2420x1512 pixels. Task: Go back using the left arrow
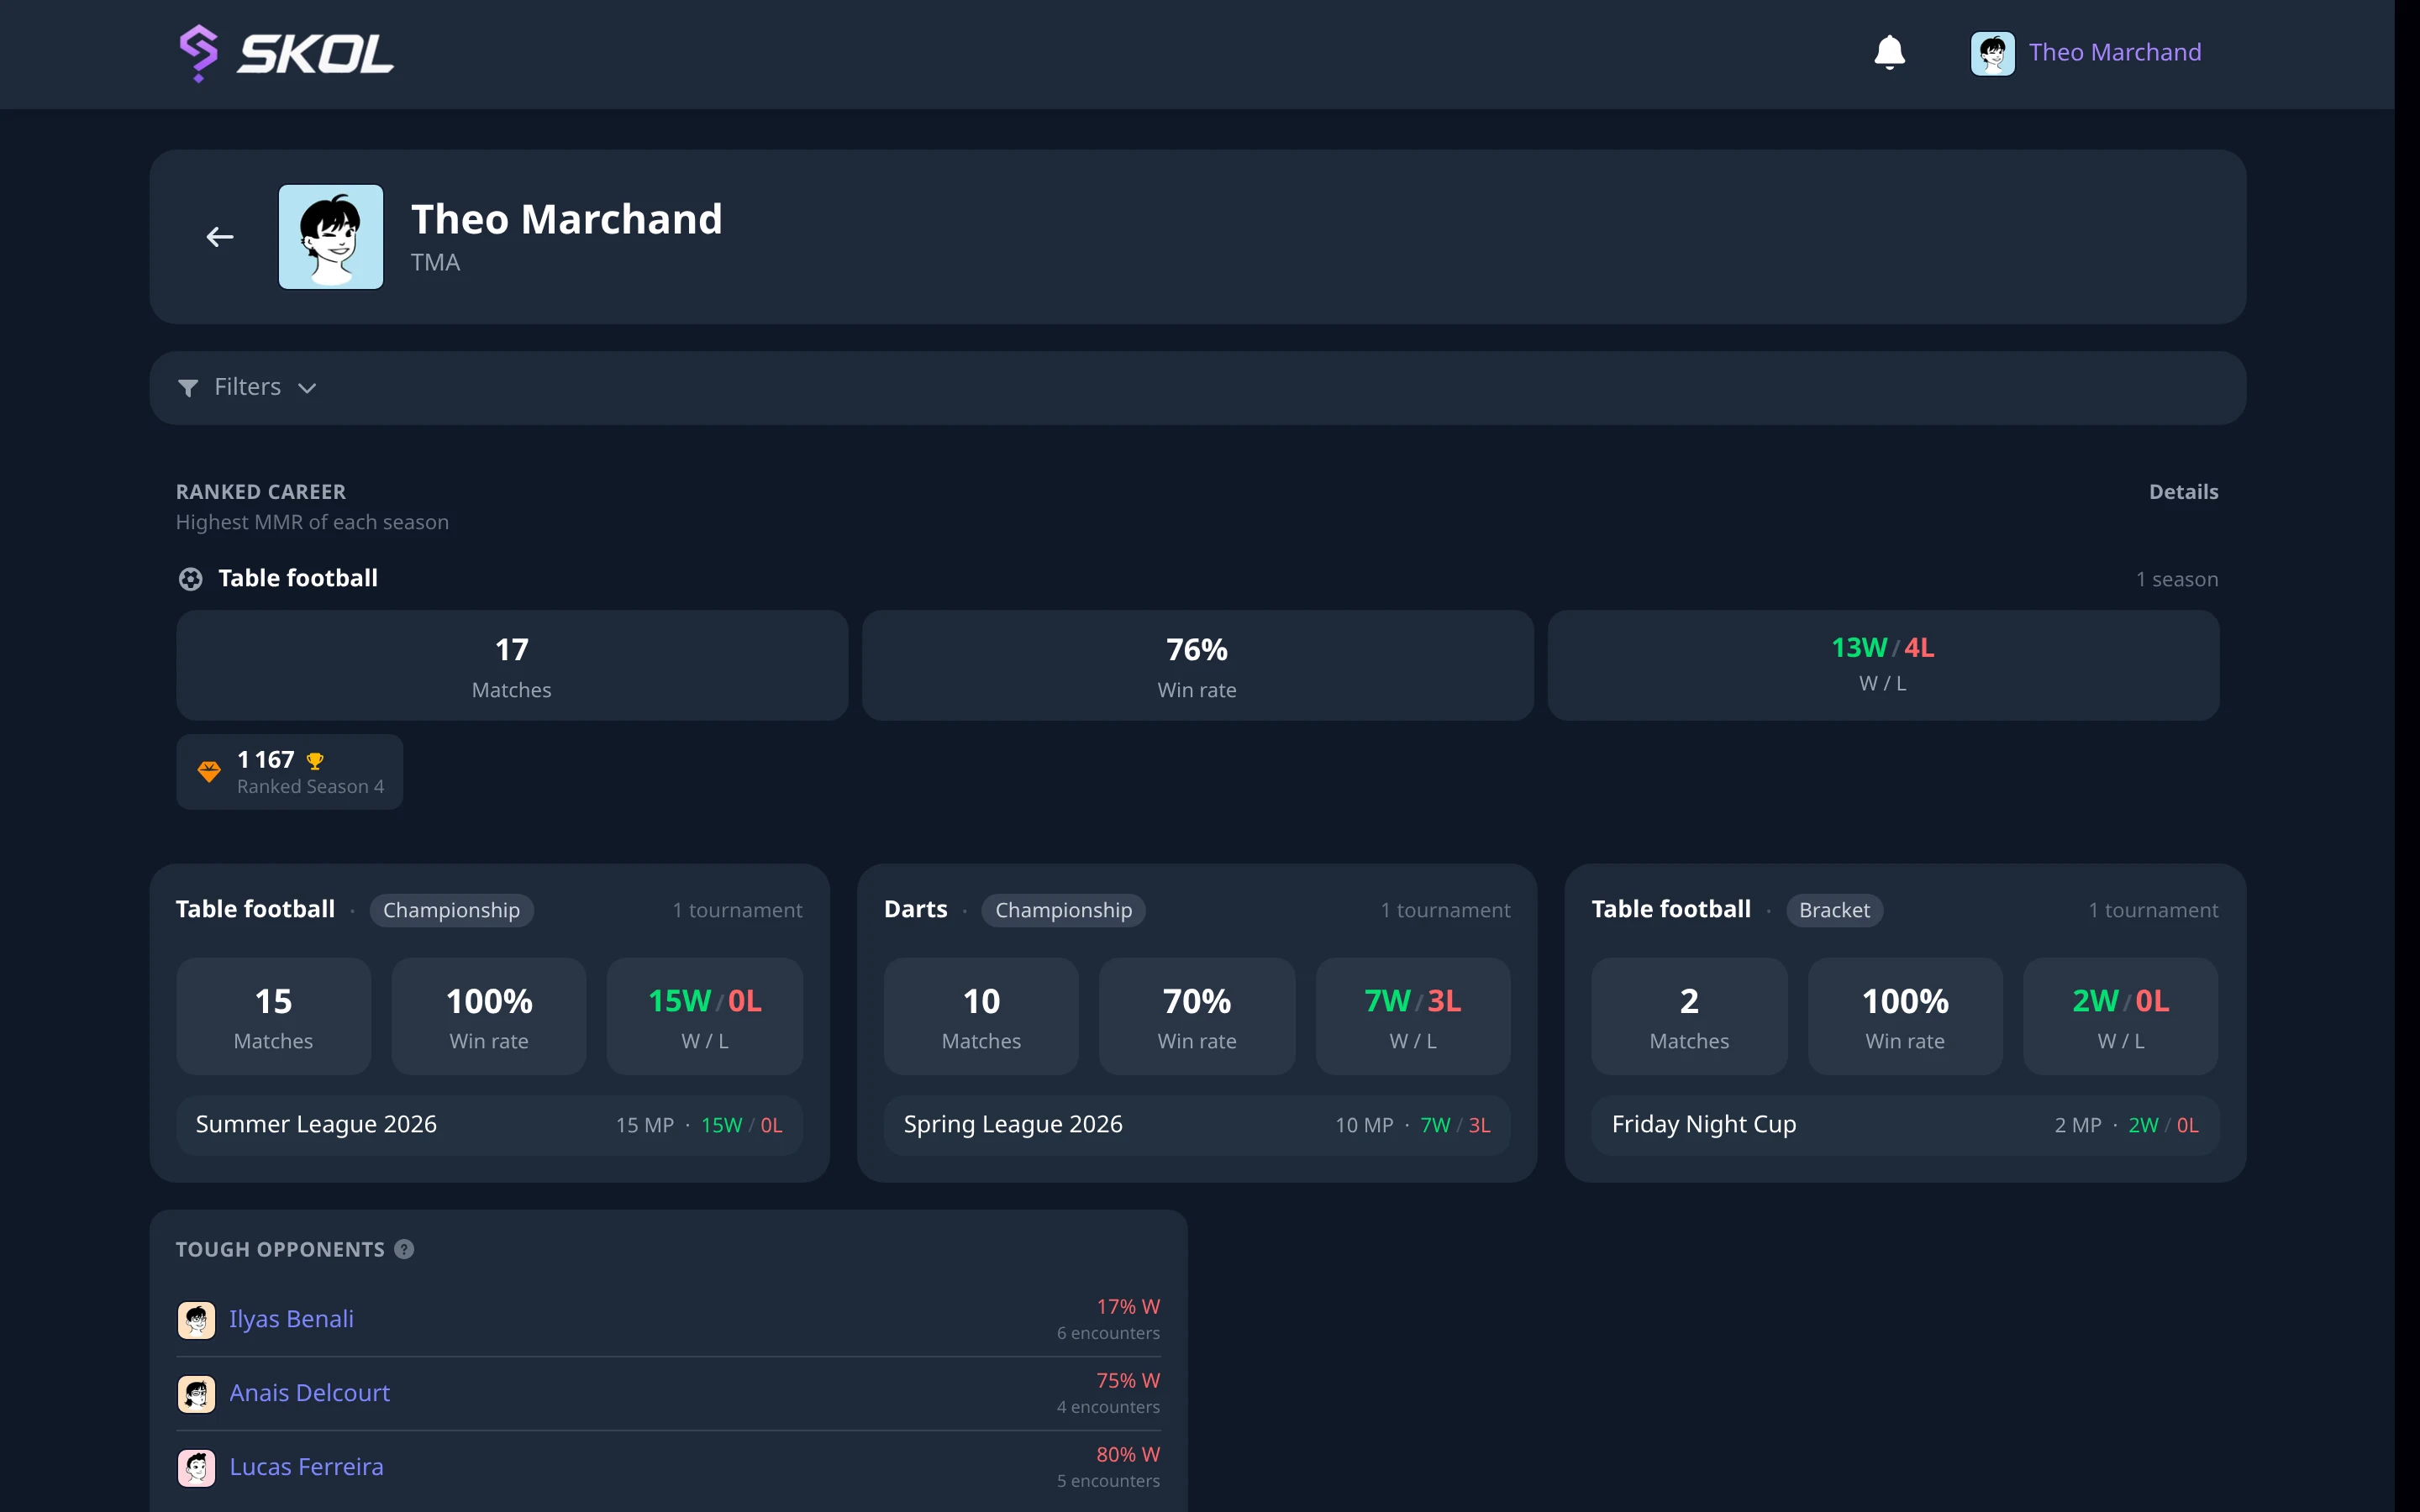tap(220, 237)
